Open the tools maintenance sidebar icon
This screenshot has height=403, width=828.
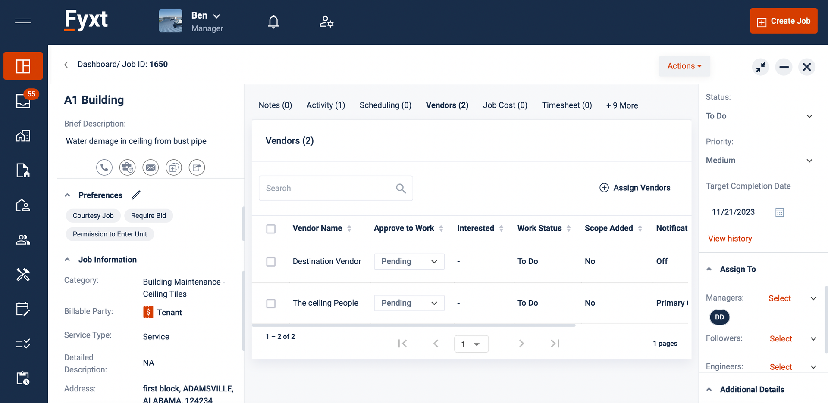click(x=23, y=274)
